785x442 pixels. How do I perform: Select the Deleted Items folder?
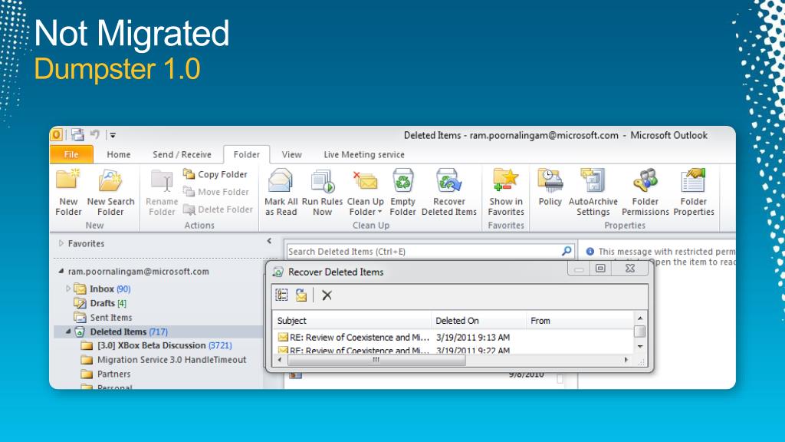tap(121, 331)
